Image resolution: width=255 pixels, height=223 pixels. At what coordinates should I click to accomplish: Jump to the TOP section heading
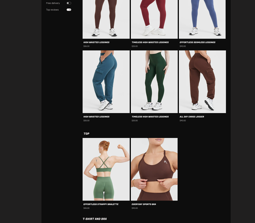(86, 134)
